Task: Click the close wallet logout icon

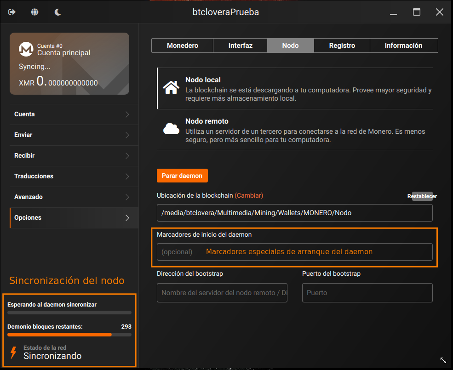Action: [12, 12]
